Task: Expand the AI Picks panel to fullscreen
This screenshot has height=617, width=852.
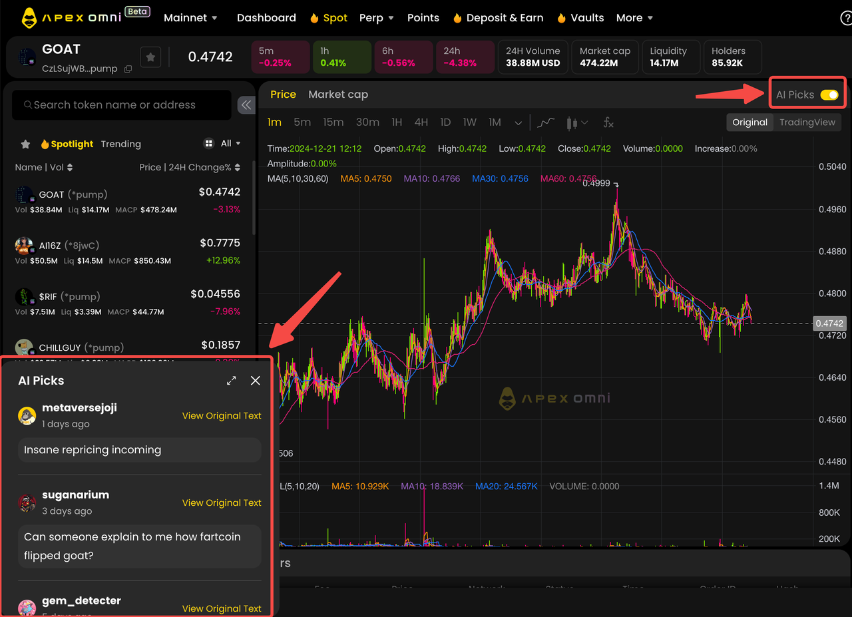Action: (231, 381)
